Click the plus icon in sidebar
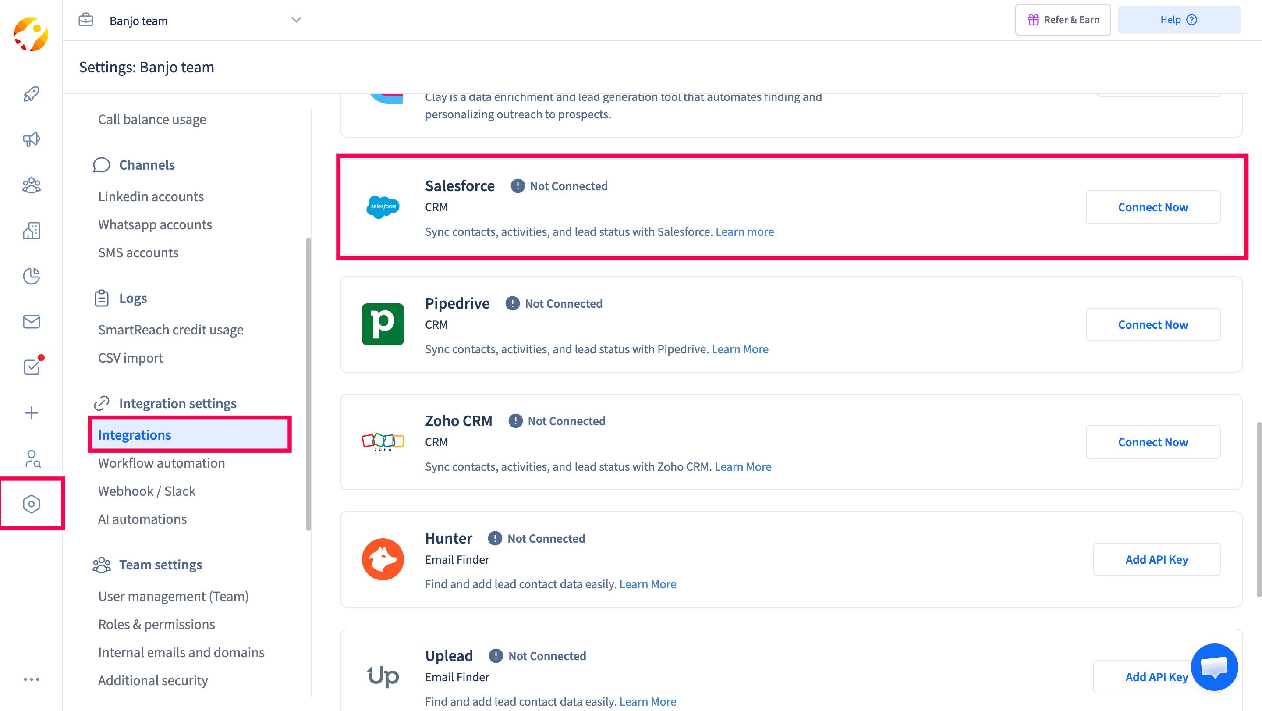 coord(32,412)
